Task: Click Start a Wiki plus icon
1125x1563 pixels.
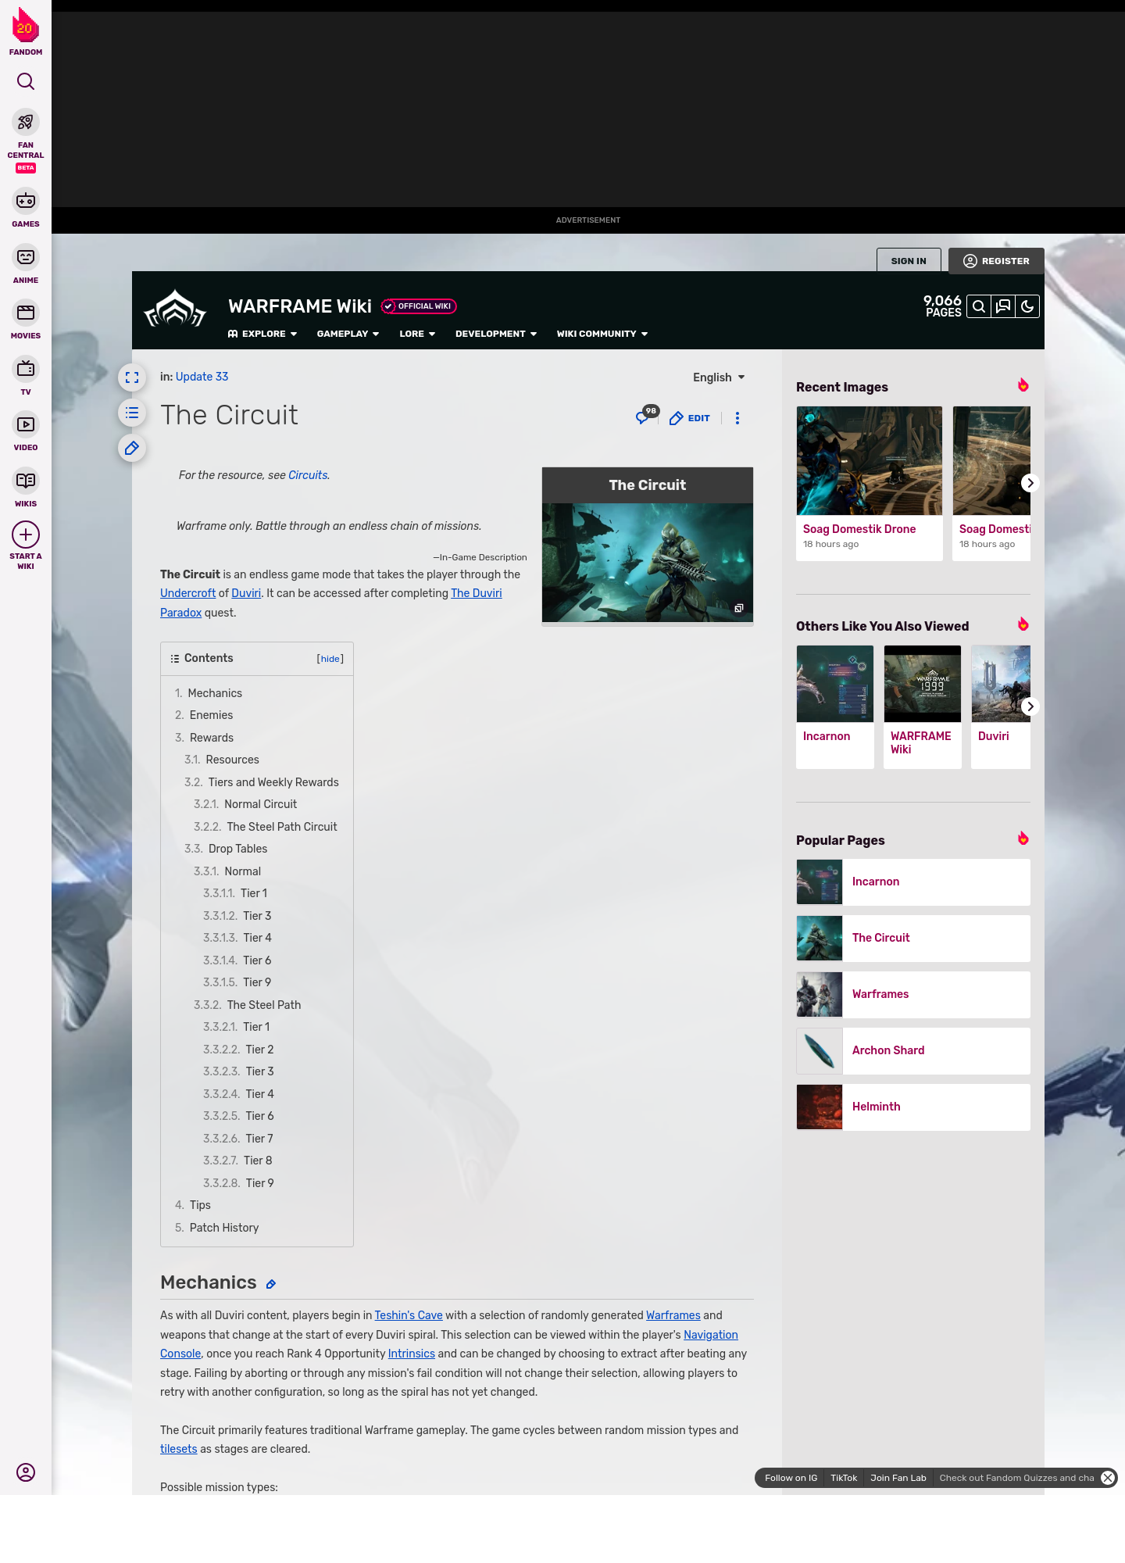Action: click(26, 535)
